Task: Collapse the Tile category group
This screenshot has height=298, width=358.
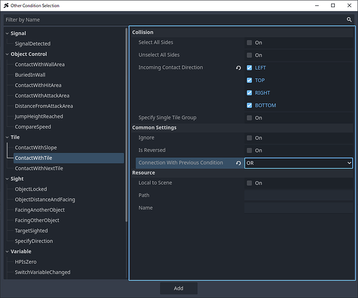Action: pyautogui.click(x=7, y=137)
